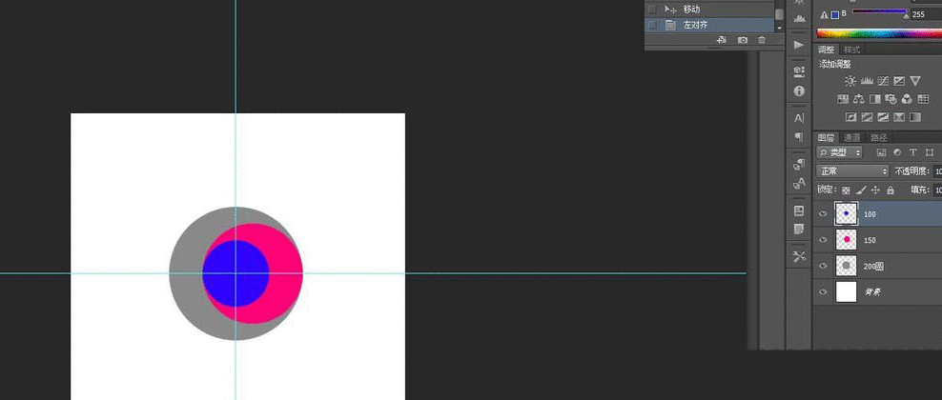Viewport: 942px width, 400px height.
Task: Pick a color from the spectrum bar
Action: [x=877, y=33]
